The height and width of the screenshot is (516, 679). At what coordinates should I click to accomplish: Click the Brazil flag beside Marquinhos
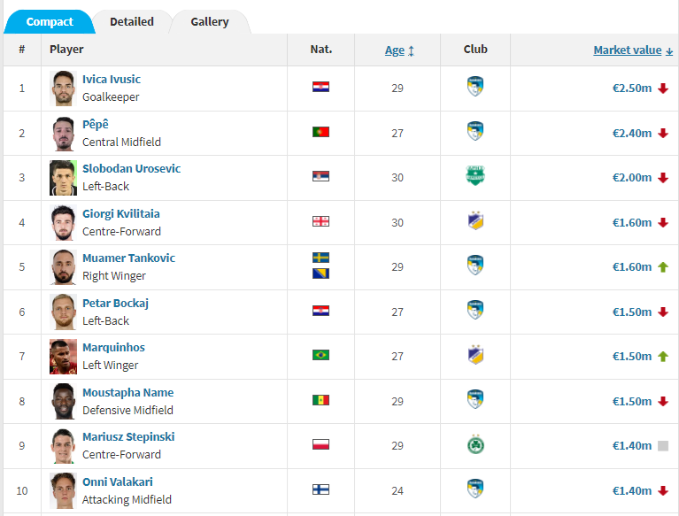click(320, 355)
